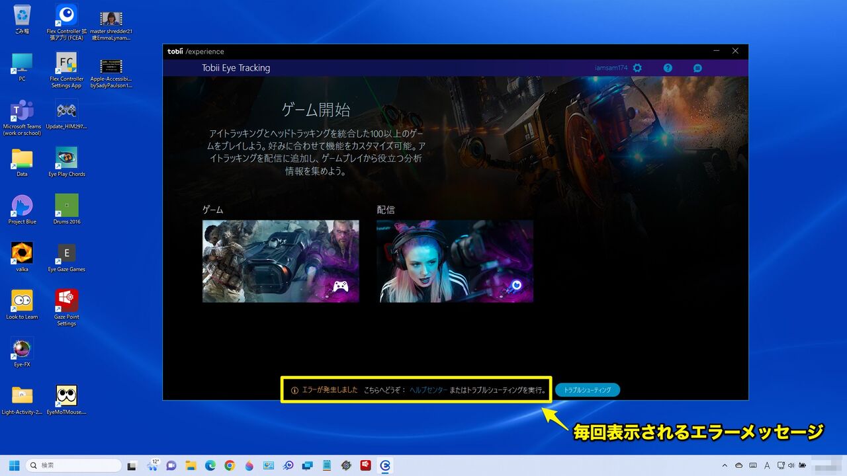Click the ヘルプセンター link

coord(428,390)
